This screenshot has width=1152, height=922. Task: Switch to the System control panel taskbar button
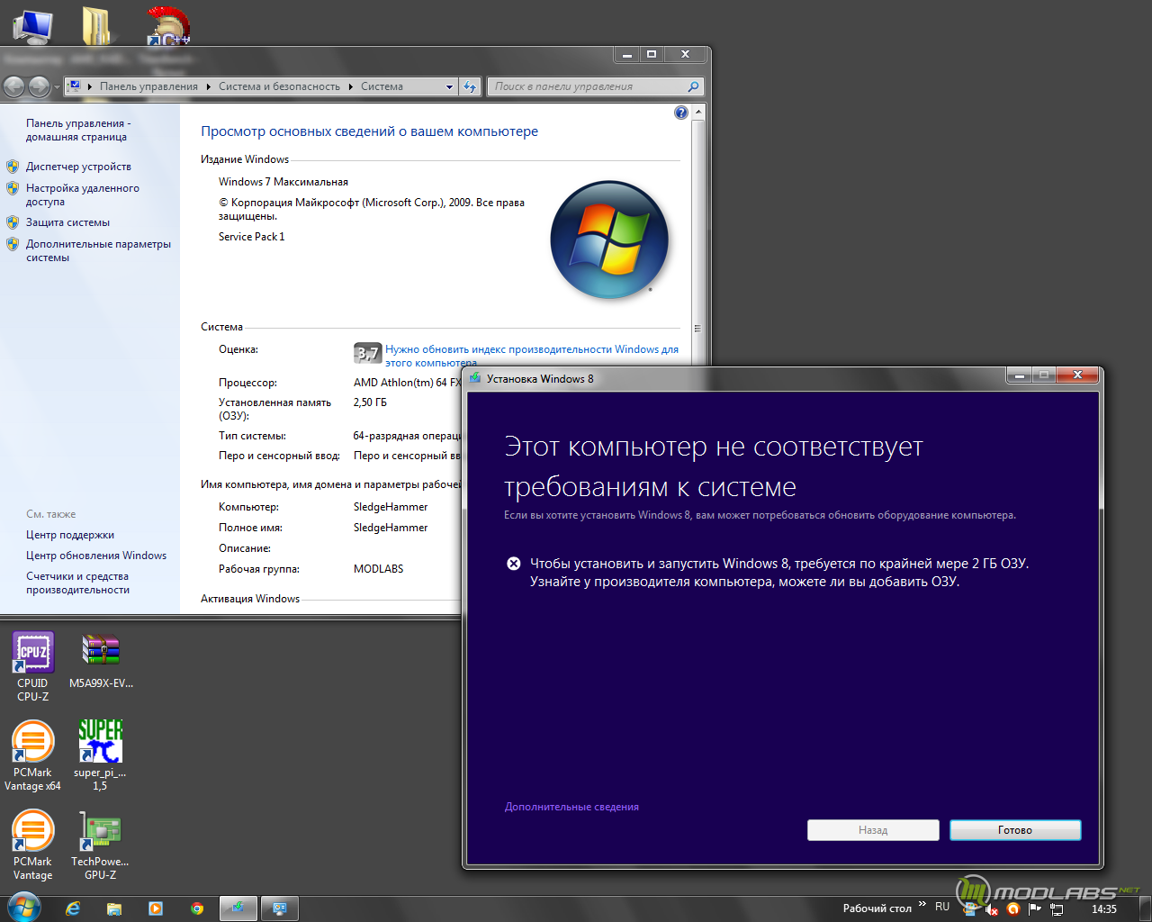(x=280, y=908)
